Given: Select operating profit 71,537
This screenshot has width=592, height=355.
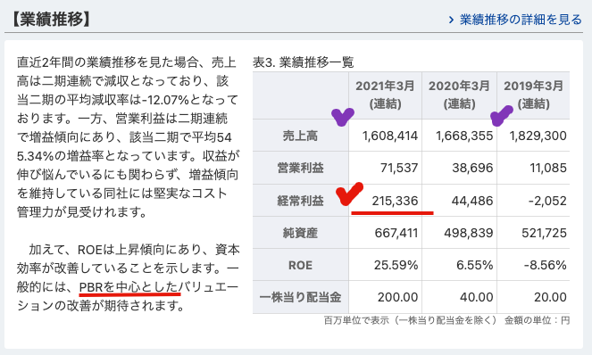Looking at the screenshot, I should (399, 168).
